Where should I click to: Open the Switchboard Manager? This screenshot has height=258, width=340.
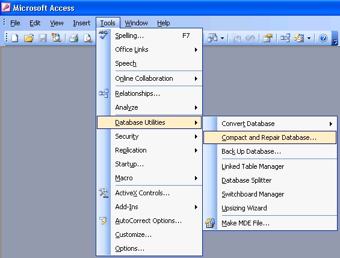(x=270, y=194)
